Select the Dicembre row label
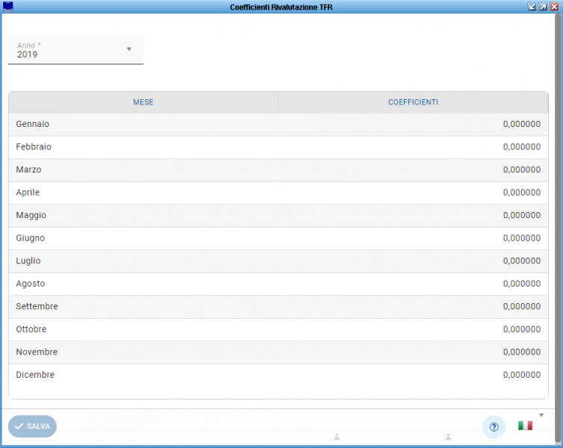The image size is (563, 448). pos(35,375)
